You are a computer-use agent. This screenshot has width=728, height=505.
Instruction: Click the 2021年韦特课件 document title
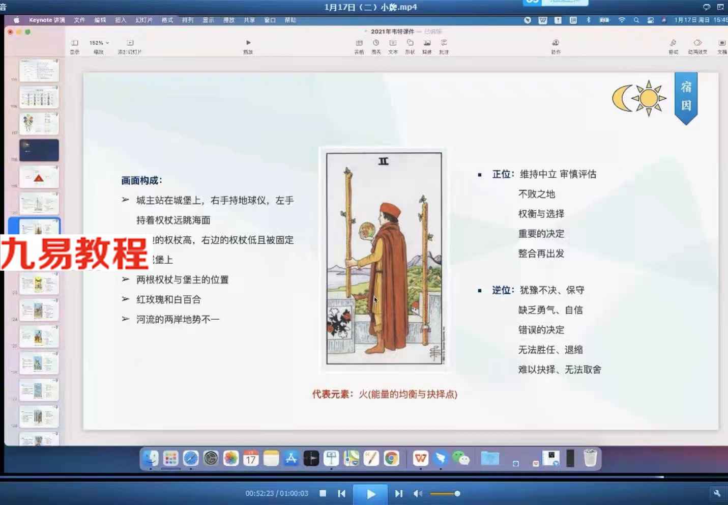coord(392,32)
